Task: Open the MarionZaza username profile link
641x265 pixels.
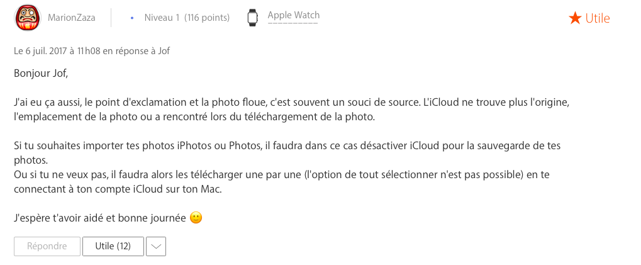Action: 72,18
